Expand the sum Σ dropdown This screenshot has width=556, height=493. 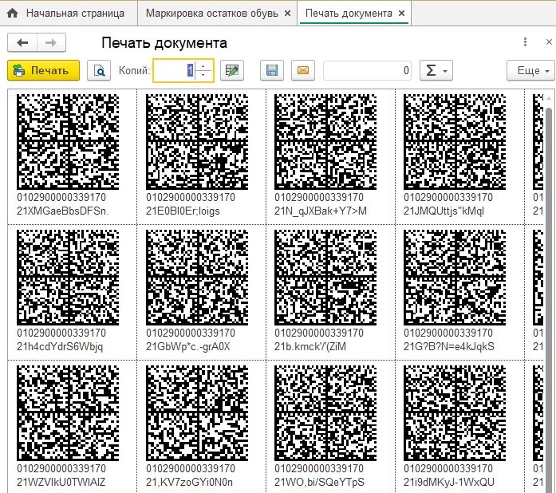(x=436, y=70)
